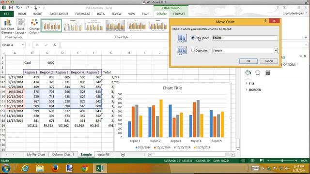Screen dimensions: 310x174
Task: Open the DATA ribbon tab
Action: tap(101, 14)
